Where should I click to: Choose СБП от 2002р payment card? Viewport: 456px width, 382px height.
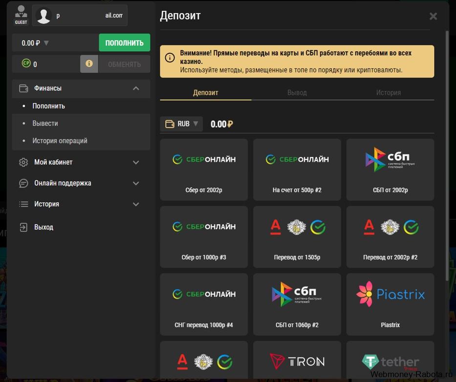[x=391, y=170]
